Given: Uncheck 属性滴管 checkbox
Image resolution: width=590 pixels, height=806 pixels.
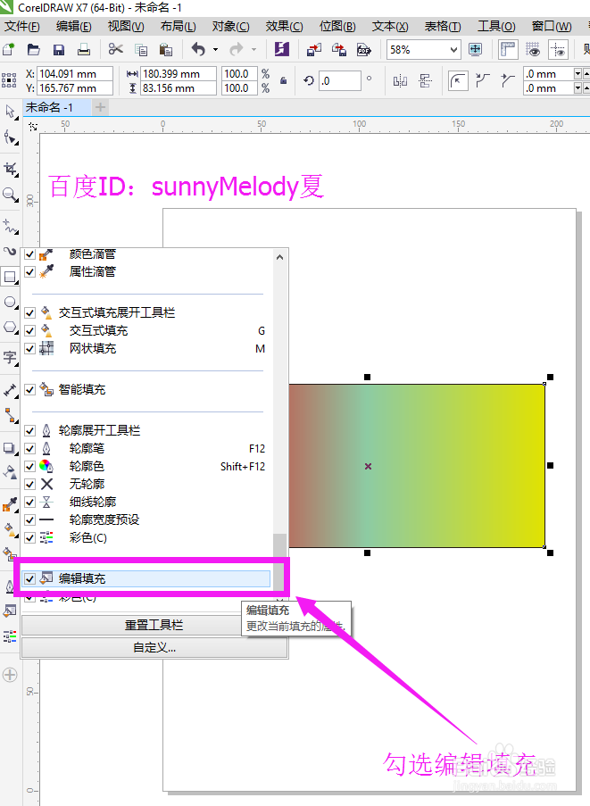Looking at the screenshot, I should [29, 272].
